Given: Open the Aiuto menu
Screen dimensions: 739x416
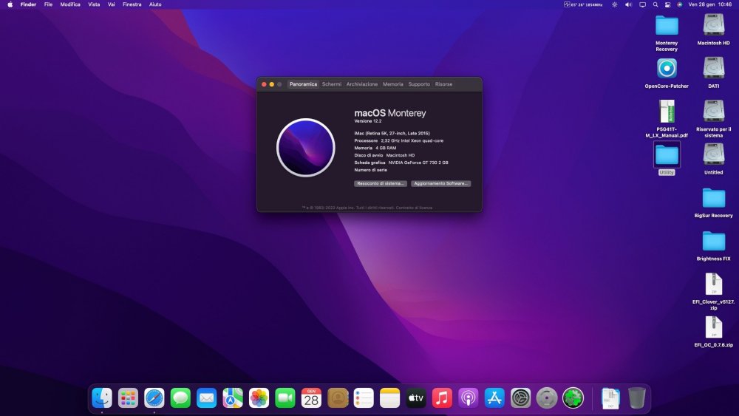Looking at the screenshot, I should 155,4.
